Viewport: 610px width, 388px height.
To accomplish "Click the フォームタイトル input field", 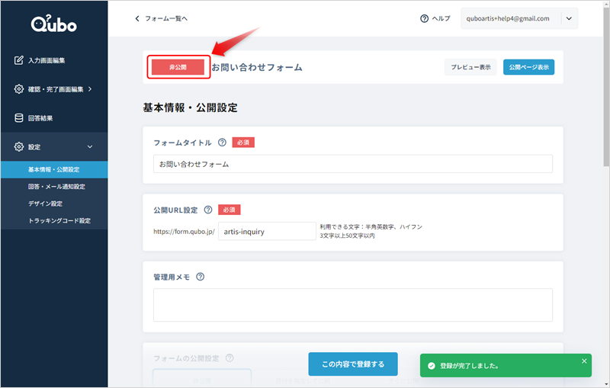I will [x=353, y=164].
